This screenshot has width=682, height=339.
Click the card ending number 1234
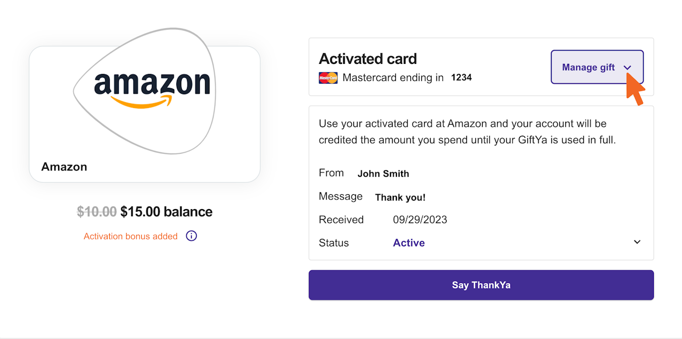click(x=461, y=78)
